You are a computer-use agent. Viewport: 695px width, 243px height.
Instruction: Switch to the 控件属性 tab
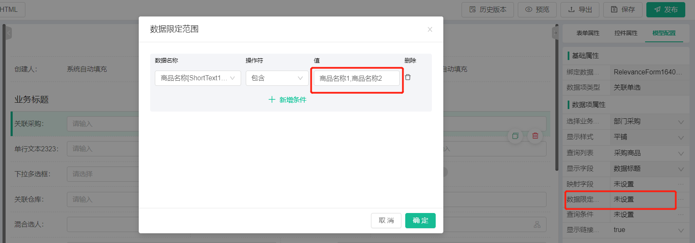626,33
